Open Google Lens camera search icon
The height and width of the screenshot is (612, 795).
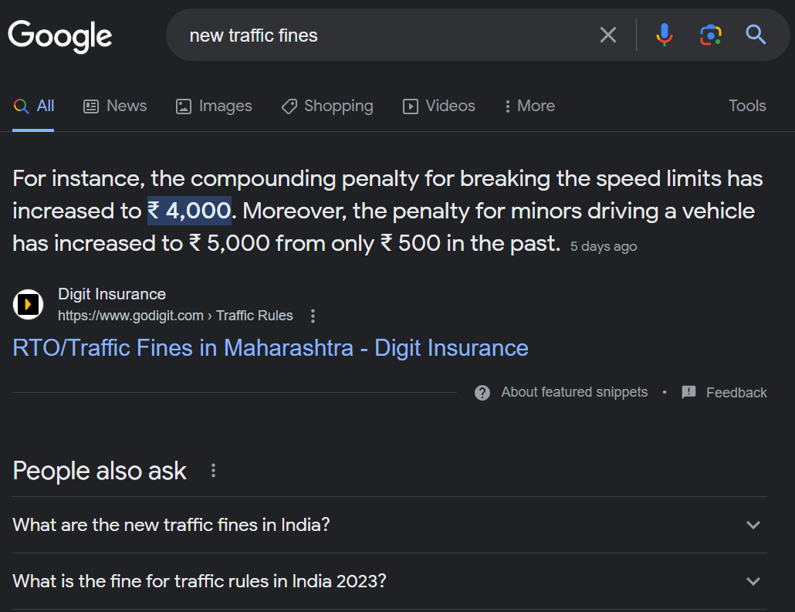click(x=710, y=35)
